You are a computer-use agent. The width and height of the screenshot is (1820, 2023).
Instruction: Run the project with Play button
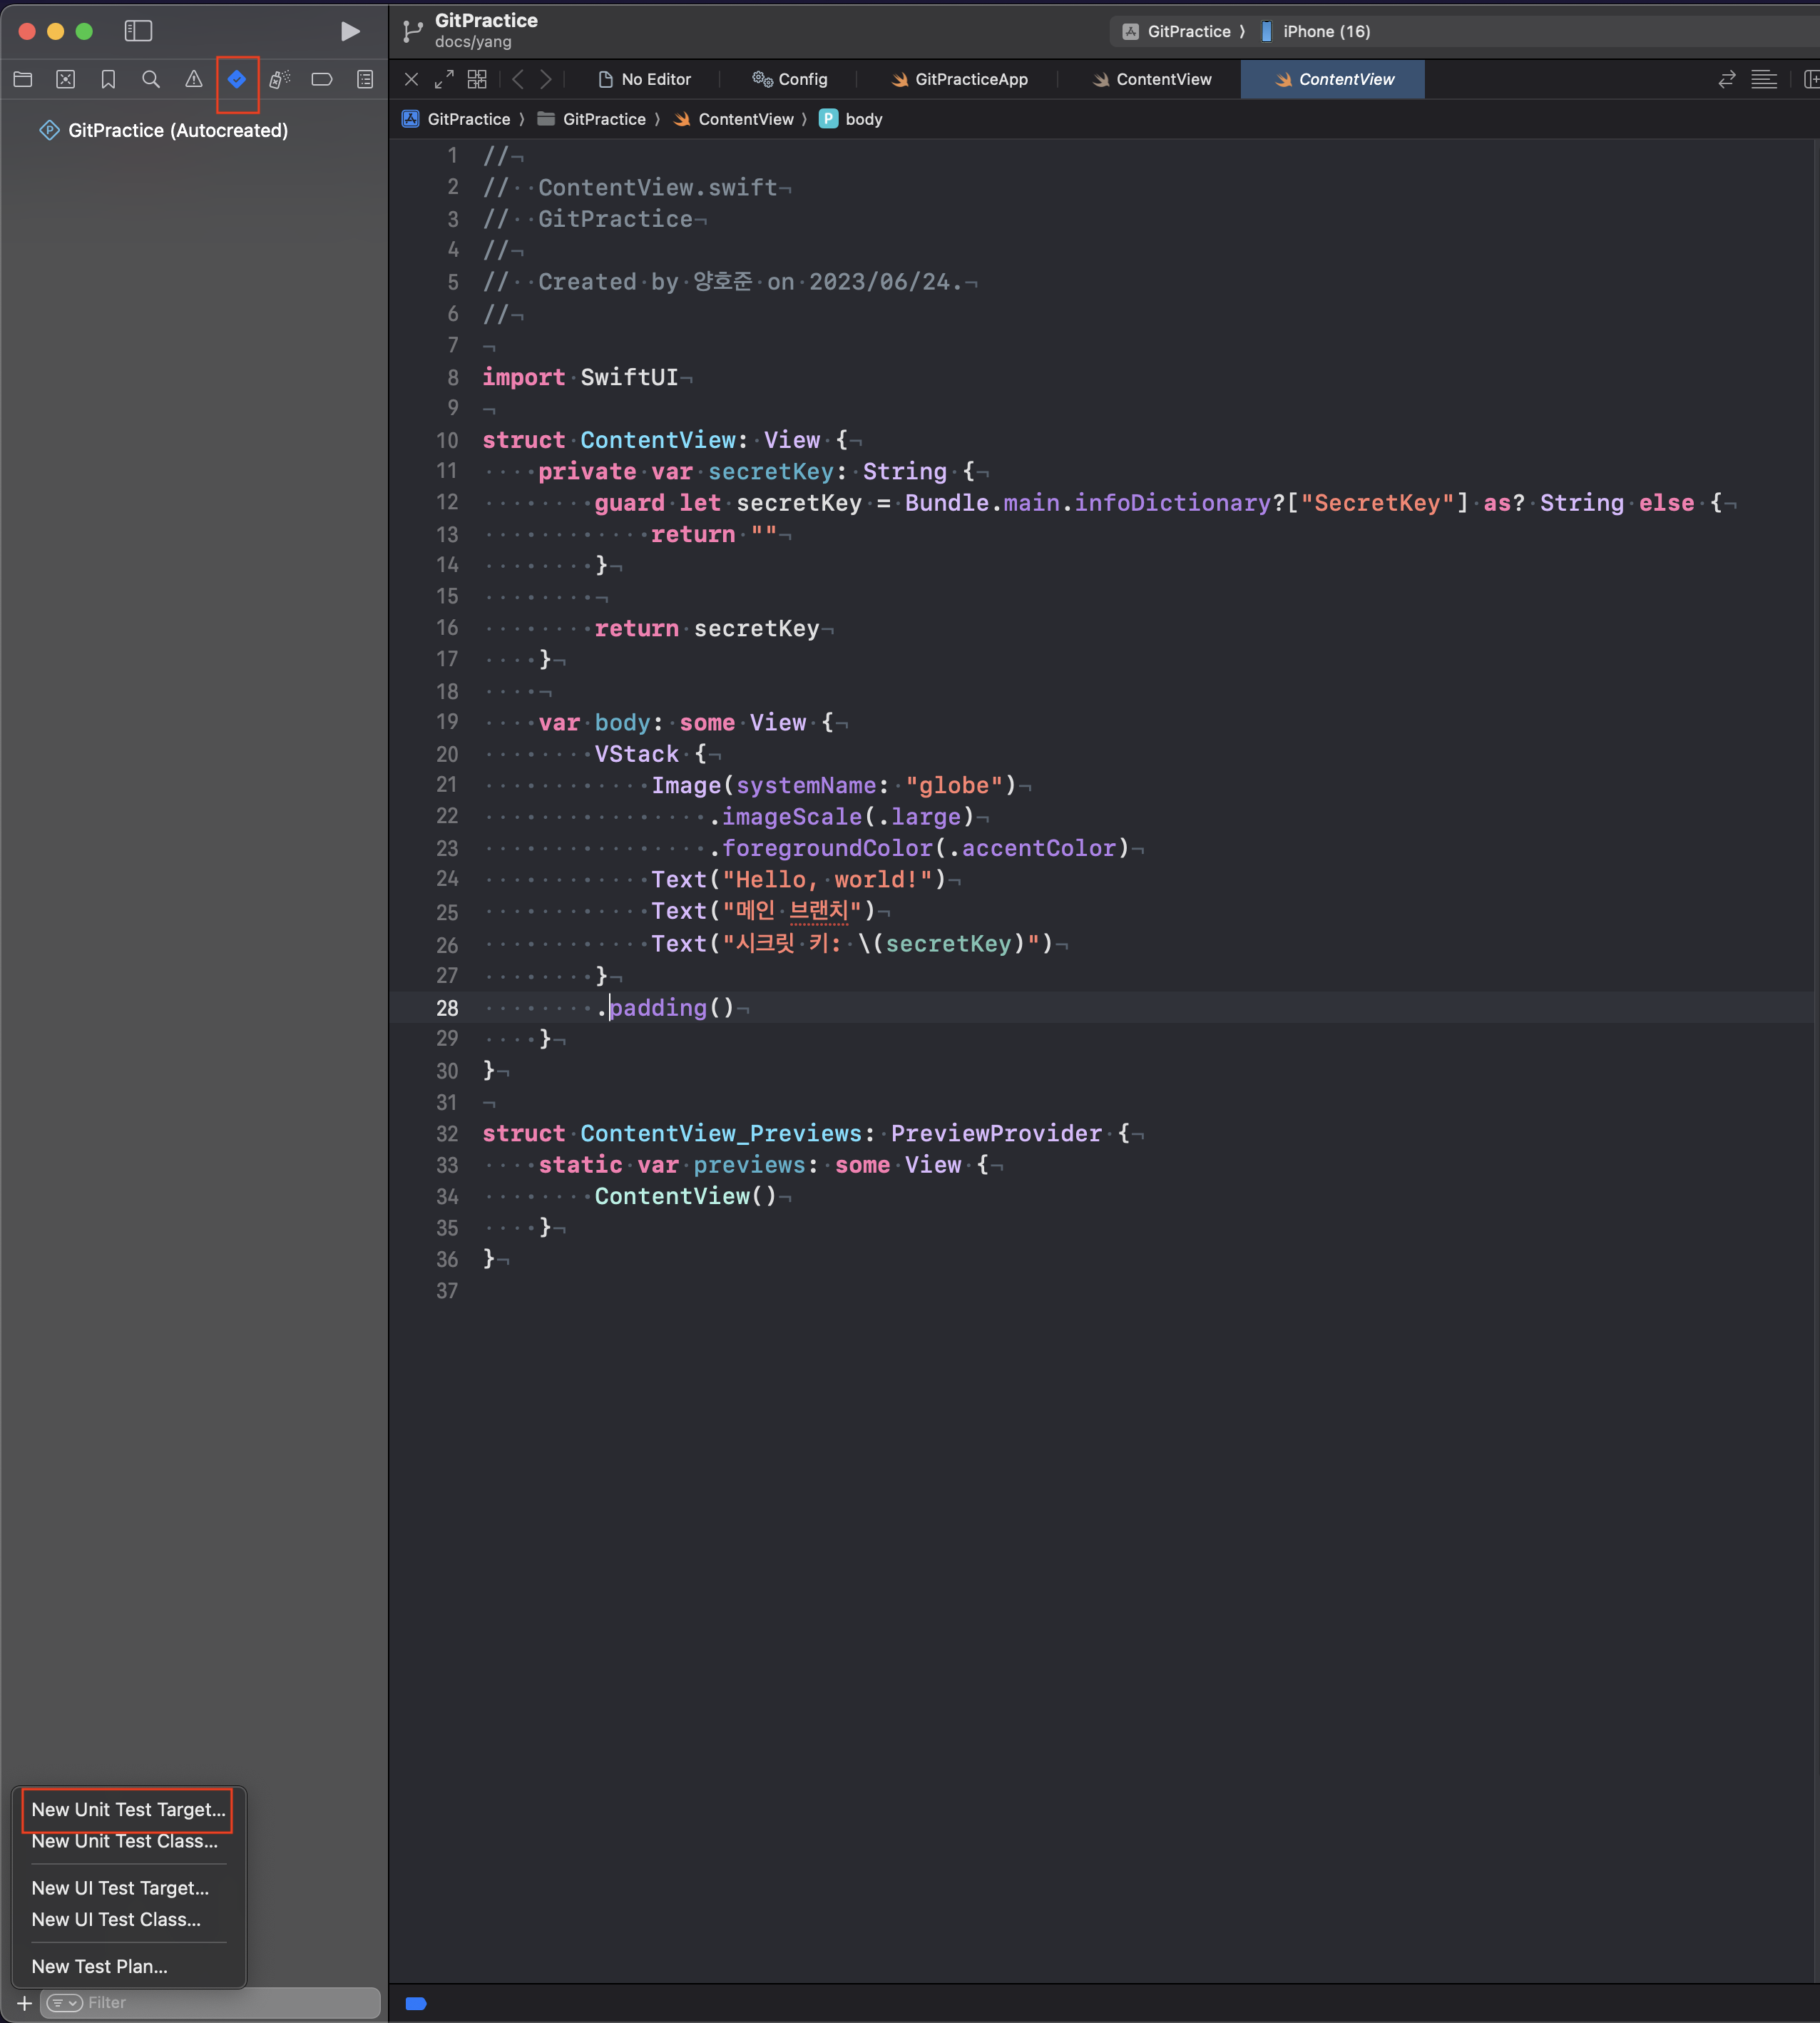point(350,32)
